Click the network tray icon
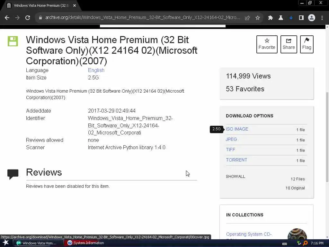 point(299,243)
